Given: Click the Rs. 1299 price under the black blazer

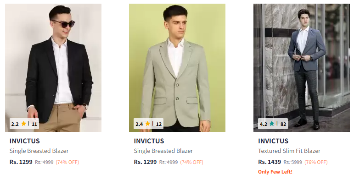Looking at the screenshot, I should (x=21, y=162).
